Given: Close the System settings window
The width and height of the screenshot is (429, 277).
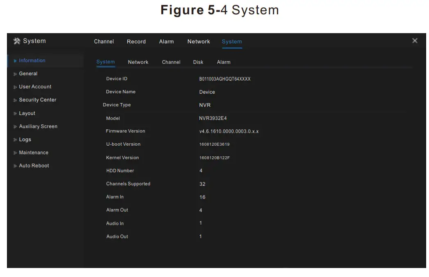Looking at the screenshot, I should 415,41.
